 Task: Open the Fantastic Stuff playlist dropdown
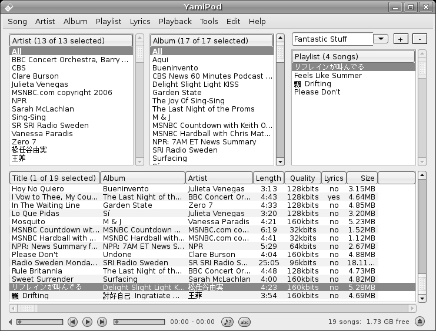[x=381, y=39]
